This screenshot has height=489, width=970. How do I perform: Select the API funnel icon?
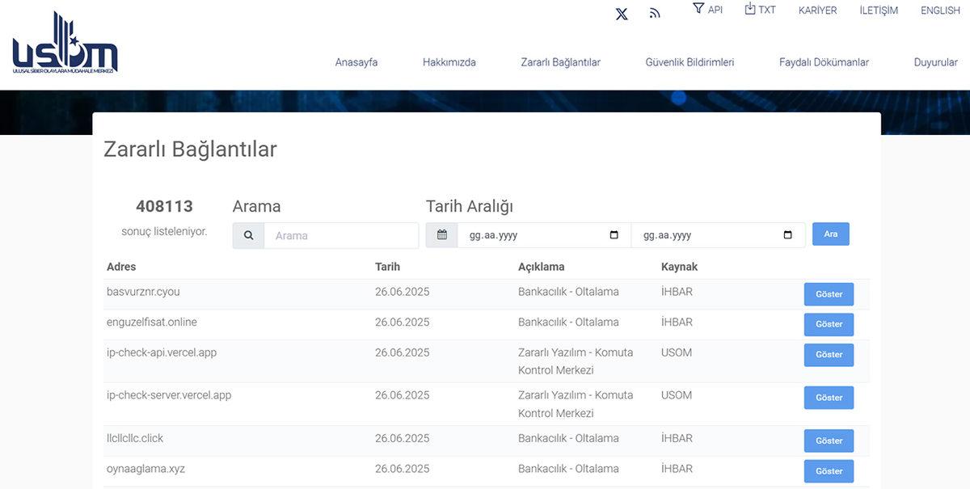(697, 9)
